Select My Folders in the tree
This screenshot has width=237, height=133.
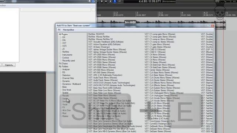[63, 66]
